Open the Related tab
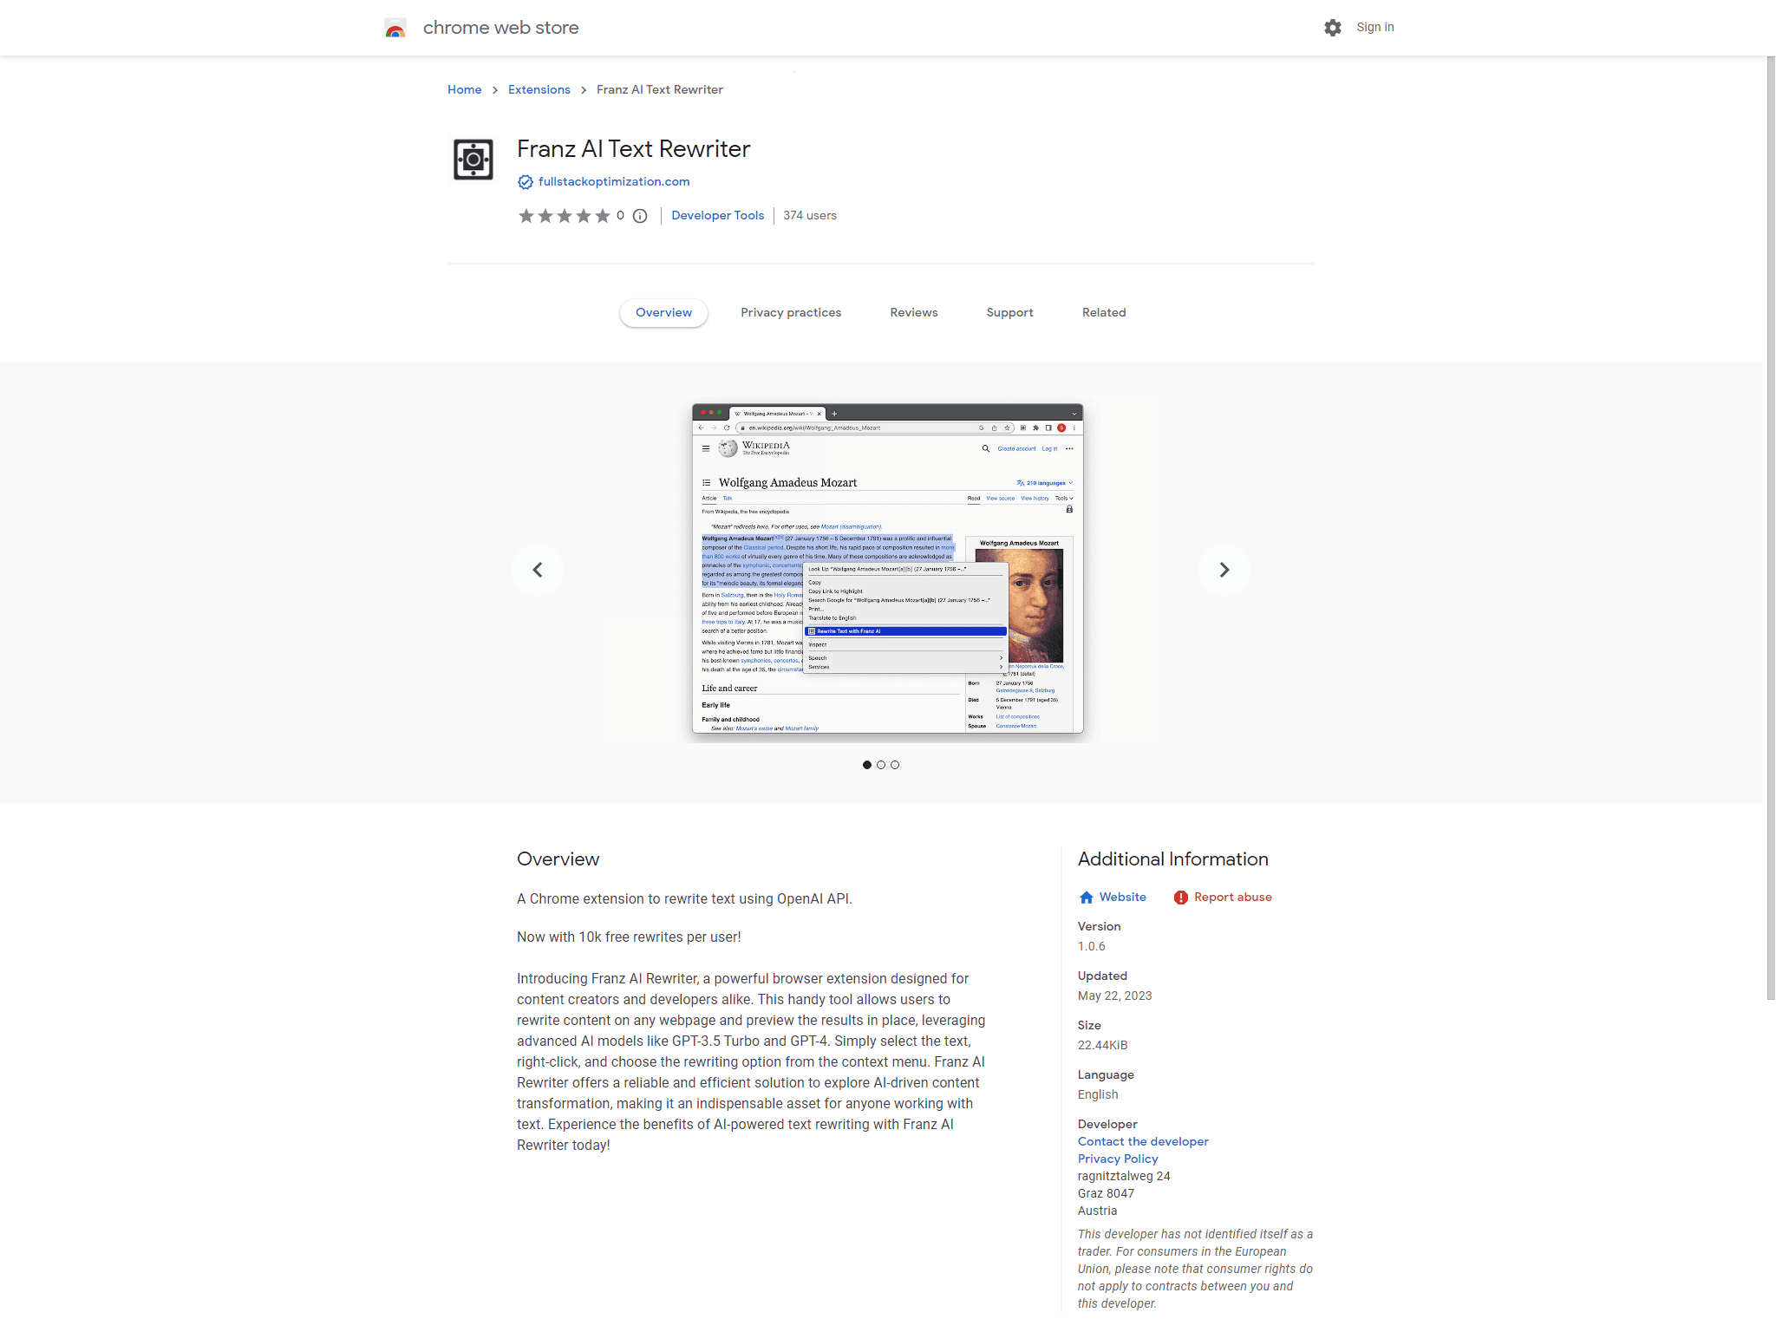This screenshot has height=1332, width=1776. [x=1104, y=313]
